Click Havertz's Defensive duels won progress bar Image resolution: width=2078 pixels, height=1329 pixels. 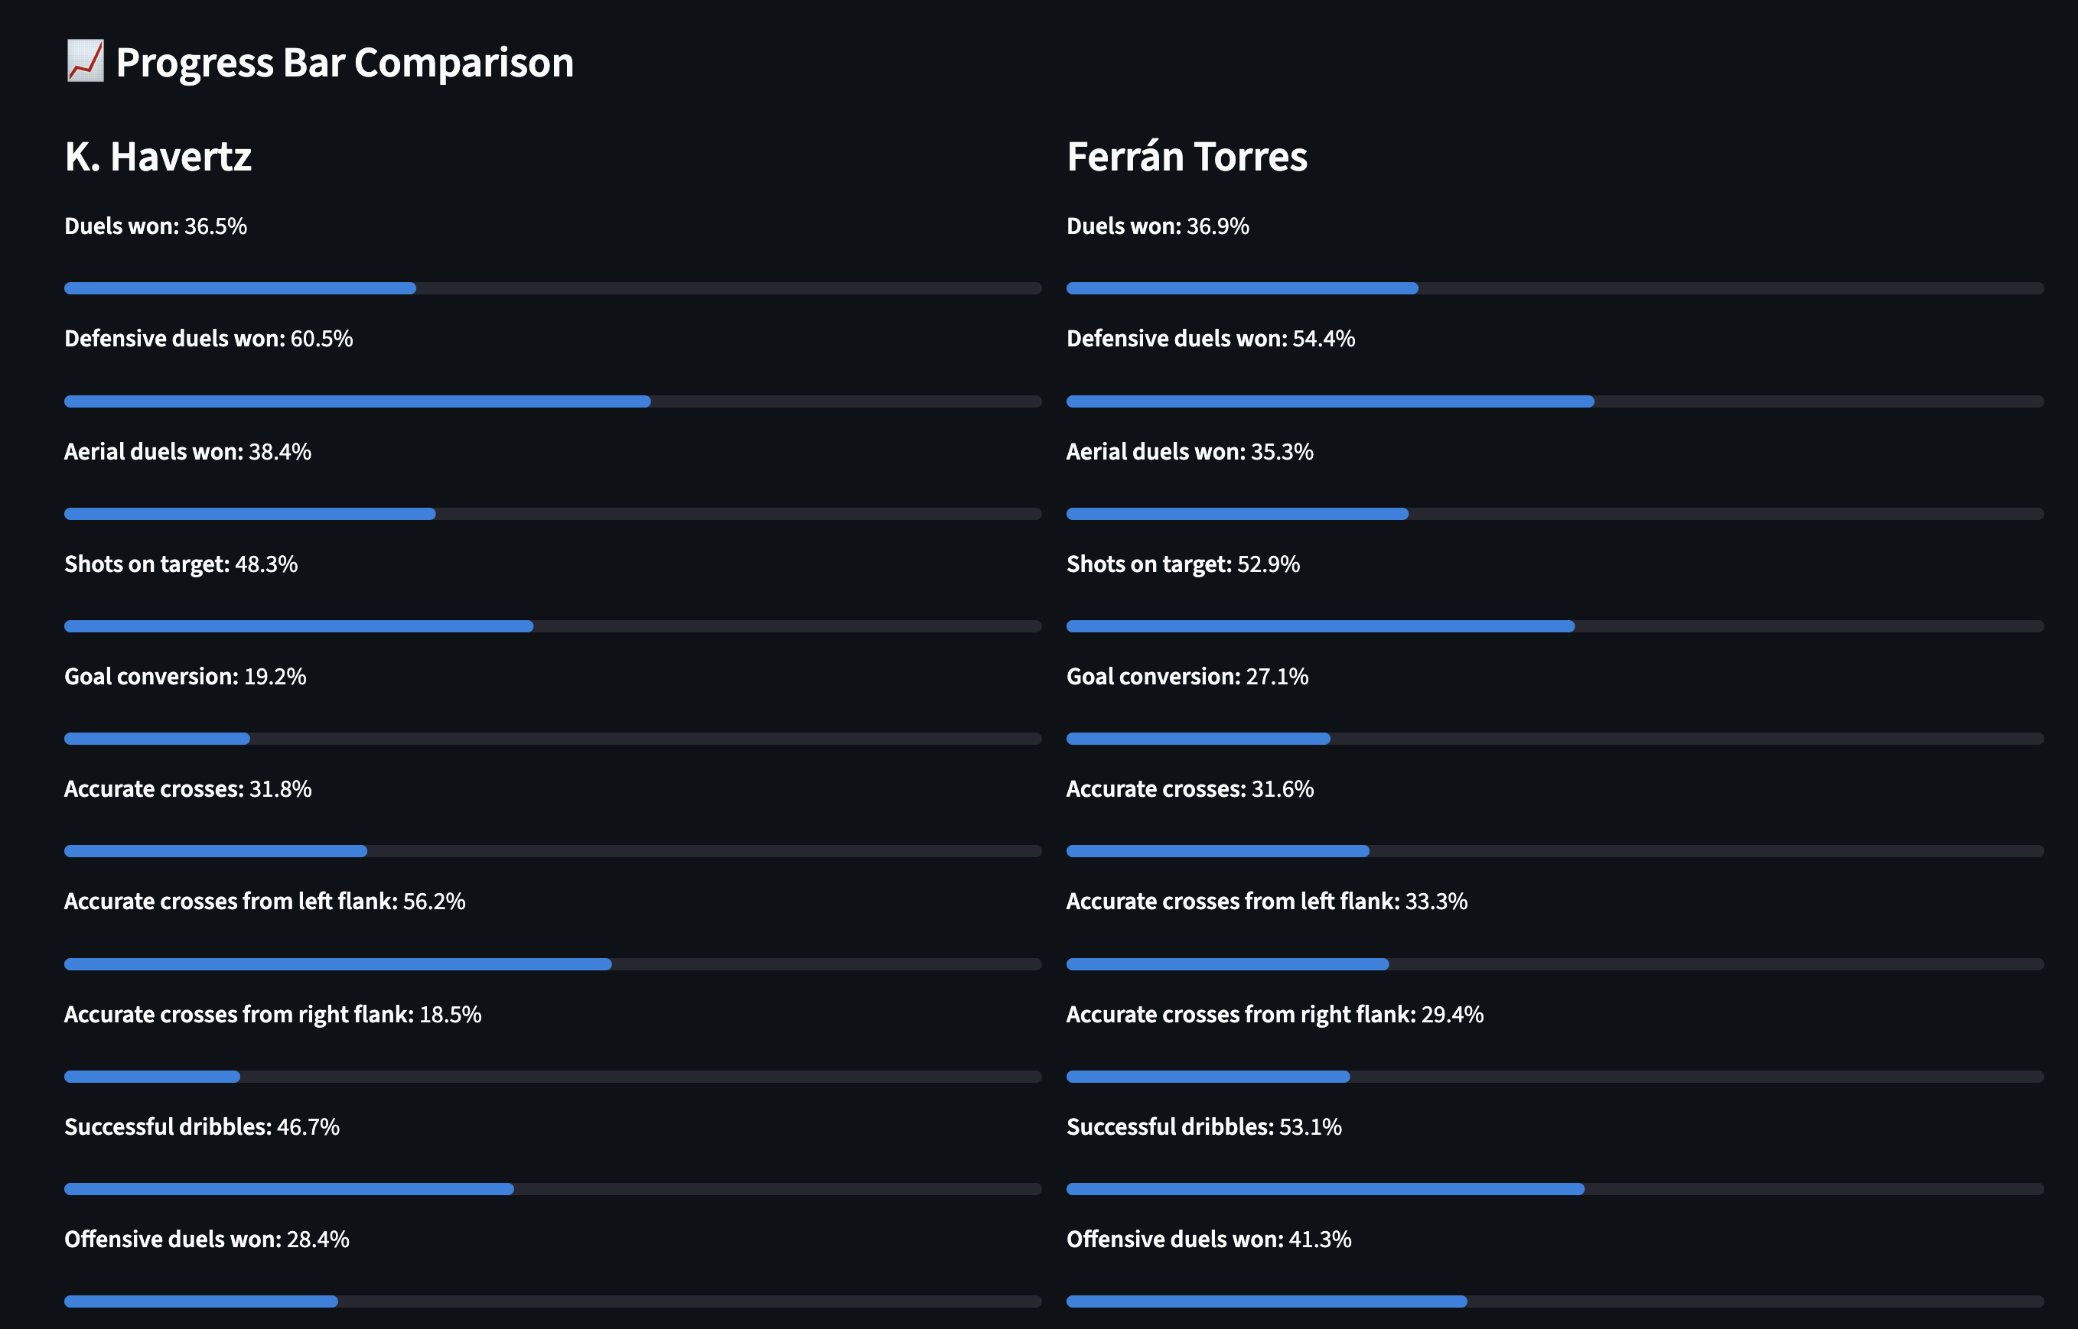(x=552, y=401)
